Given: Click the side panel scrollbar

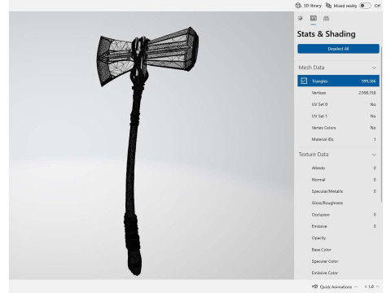Looking at the screenshot, I should click(381, 124).
